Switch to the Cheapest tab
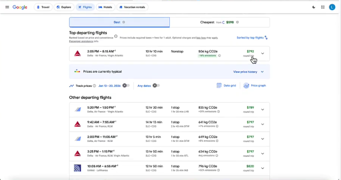Screen dimensions: 341x180 219,22
